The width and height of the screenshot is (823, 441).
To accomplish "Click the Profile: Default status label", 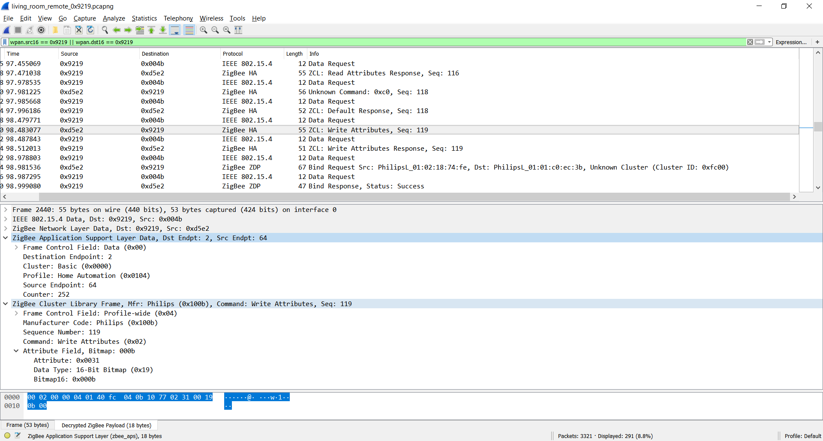I will (802, 436).
